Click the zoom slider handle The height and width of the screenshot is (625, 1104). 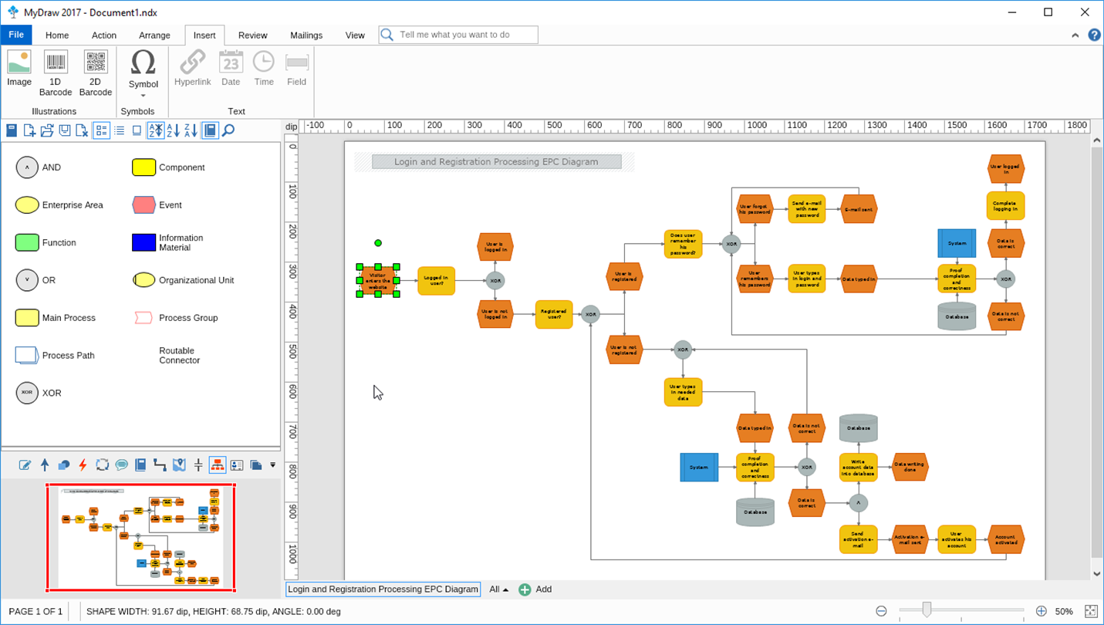[927, 610]
